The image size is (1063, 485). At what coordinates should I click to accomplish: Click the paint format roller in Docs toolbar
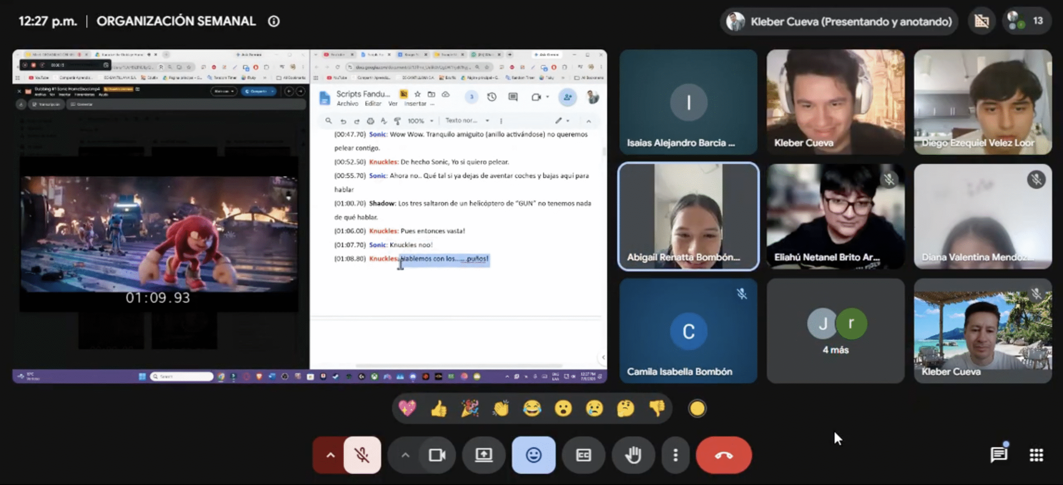point(397,121)
